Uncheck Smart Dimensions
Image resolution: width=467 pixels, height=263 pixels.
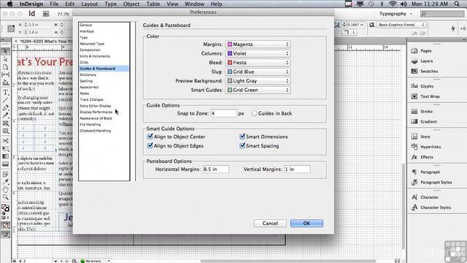click(x=242, y=137)
